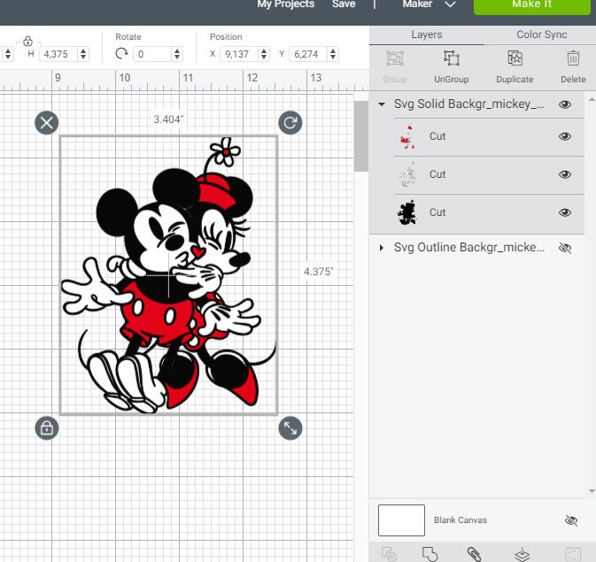Screen dimensions: 596x562
Task: Hide the black Cut layer
Action: [x=565, y=212]
